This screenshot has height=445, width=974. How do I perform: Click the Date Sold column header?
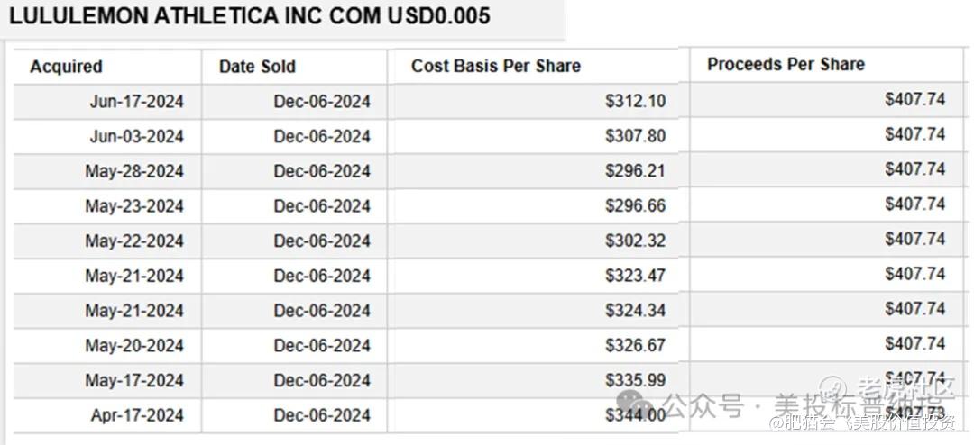[x=257, y=67]
